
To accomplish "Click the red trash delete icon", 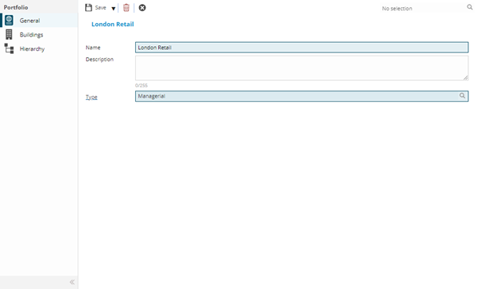I will [126, 8].
